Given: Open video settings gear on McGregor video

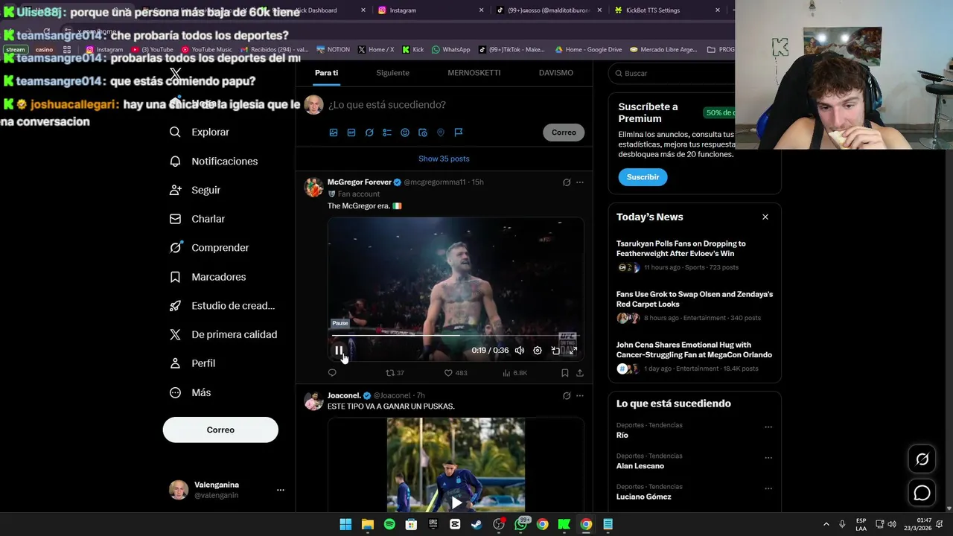Looking at the screenshot, I should (x=538, y=351).
